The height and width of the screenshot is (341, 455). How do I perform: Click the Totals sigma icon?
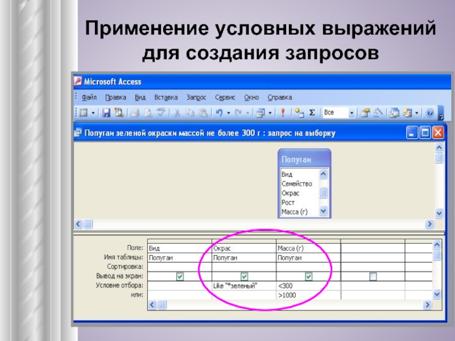point(311,113)
